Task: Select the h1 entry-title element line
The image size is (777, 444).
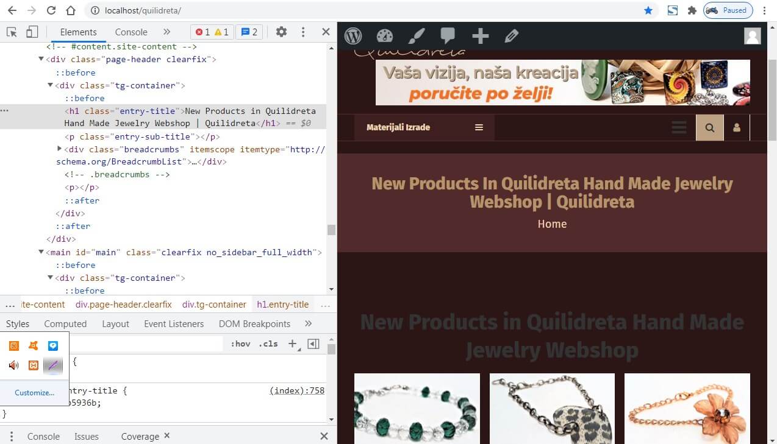Action: [163, 117]
